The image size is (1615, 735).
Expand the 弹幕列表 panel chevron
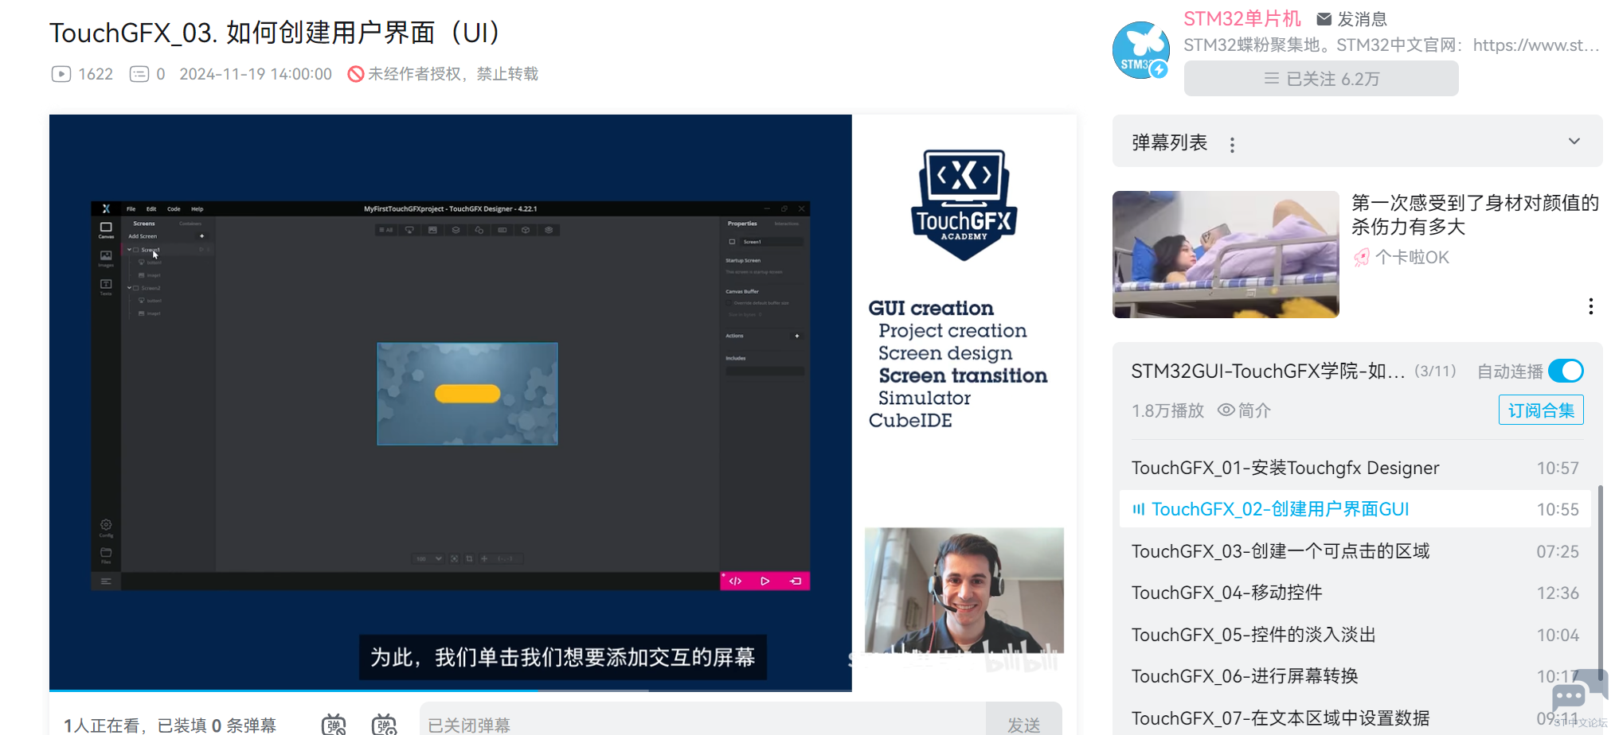pyautogui.click(x=1574, y=142)
